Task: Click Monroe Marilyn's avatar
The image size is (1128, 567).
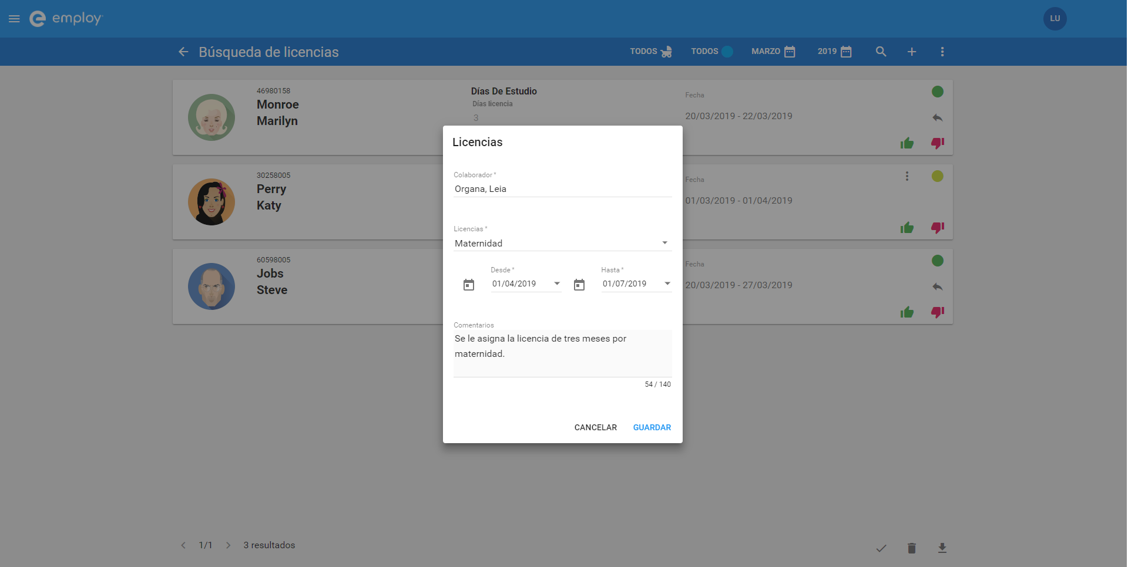Action: point(211,117)
